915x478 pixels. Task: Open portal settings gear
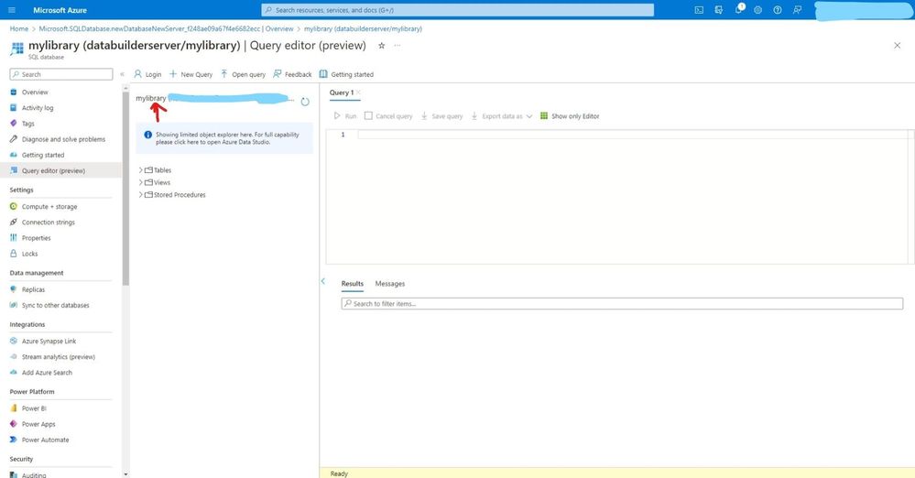758,10
